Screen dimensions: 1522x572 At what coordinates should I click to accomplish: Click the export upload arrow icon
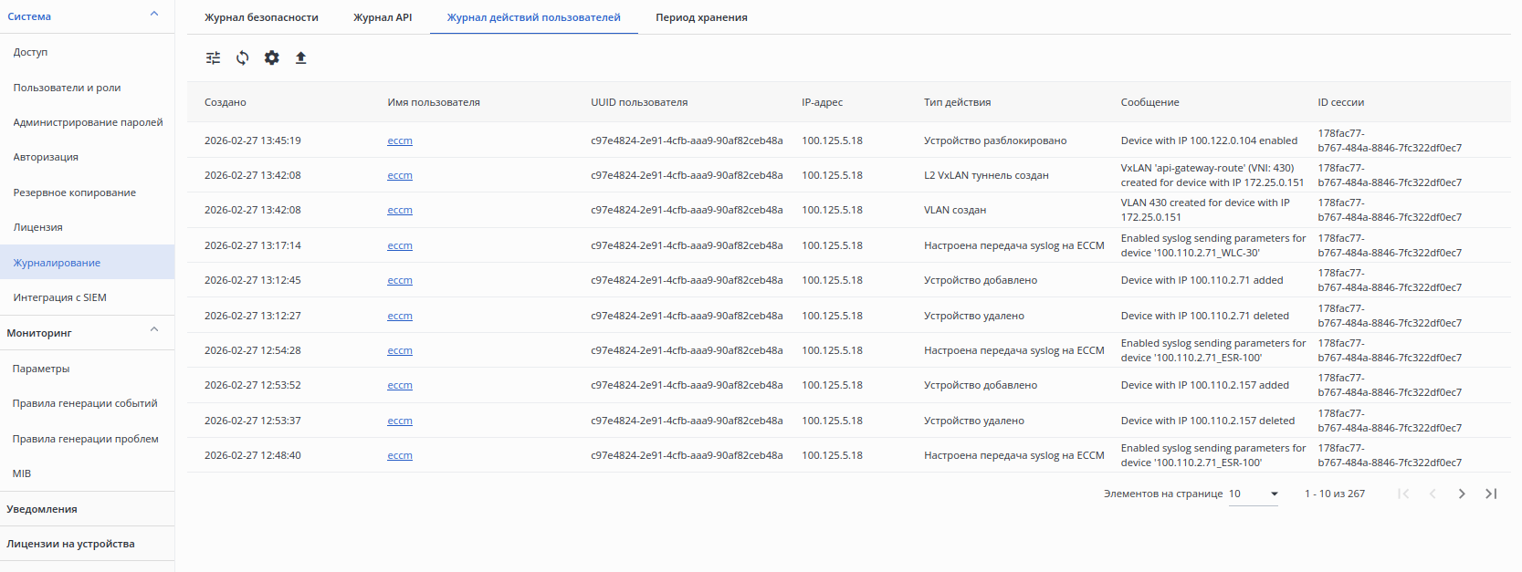click(300, 57)
